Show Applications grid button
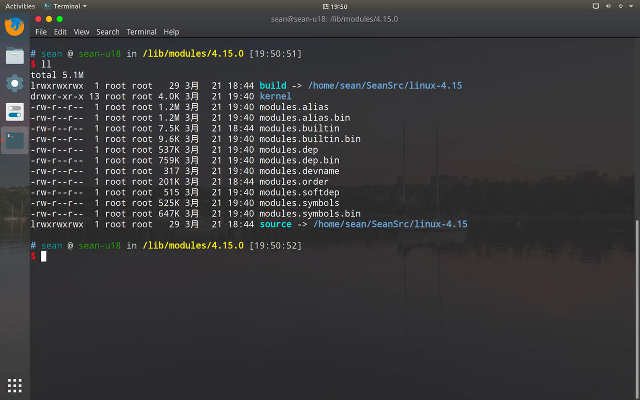This screenshot has height=400, width=640. pos(14,386)
